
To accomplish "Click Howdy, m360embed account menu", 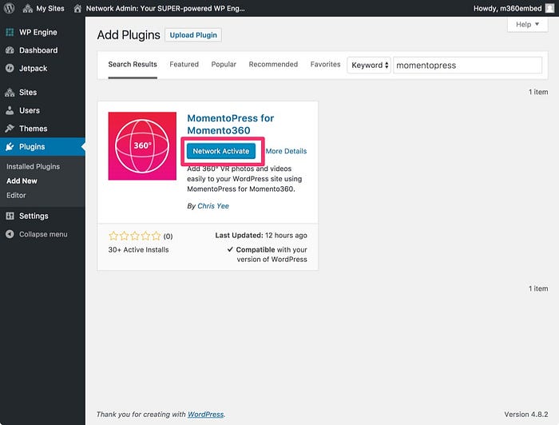I will (x=507, y=9).
